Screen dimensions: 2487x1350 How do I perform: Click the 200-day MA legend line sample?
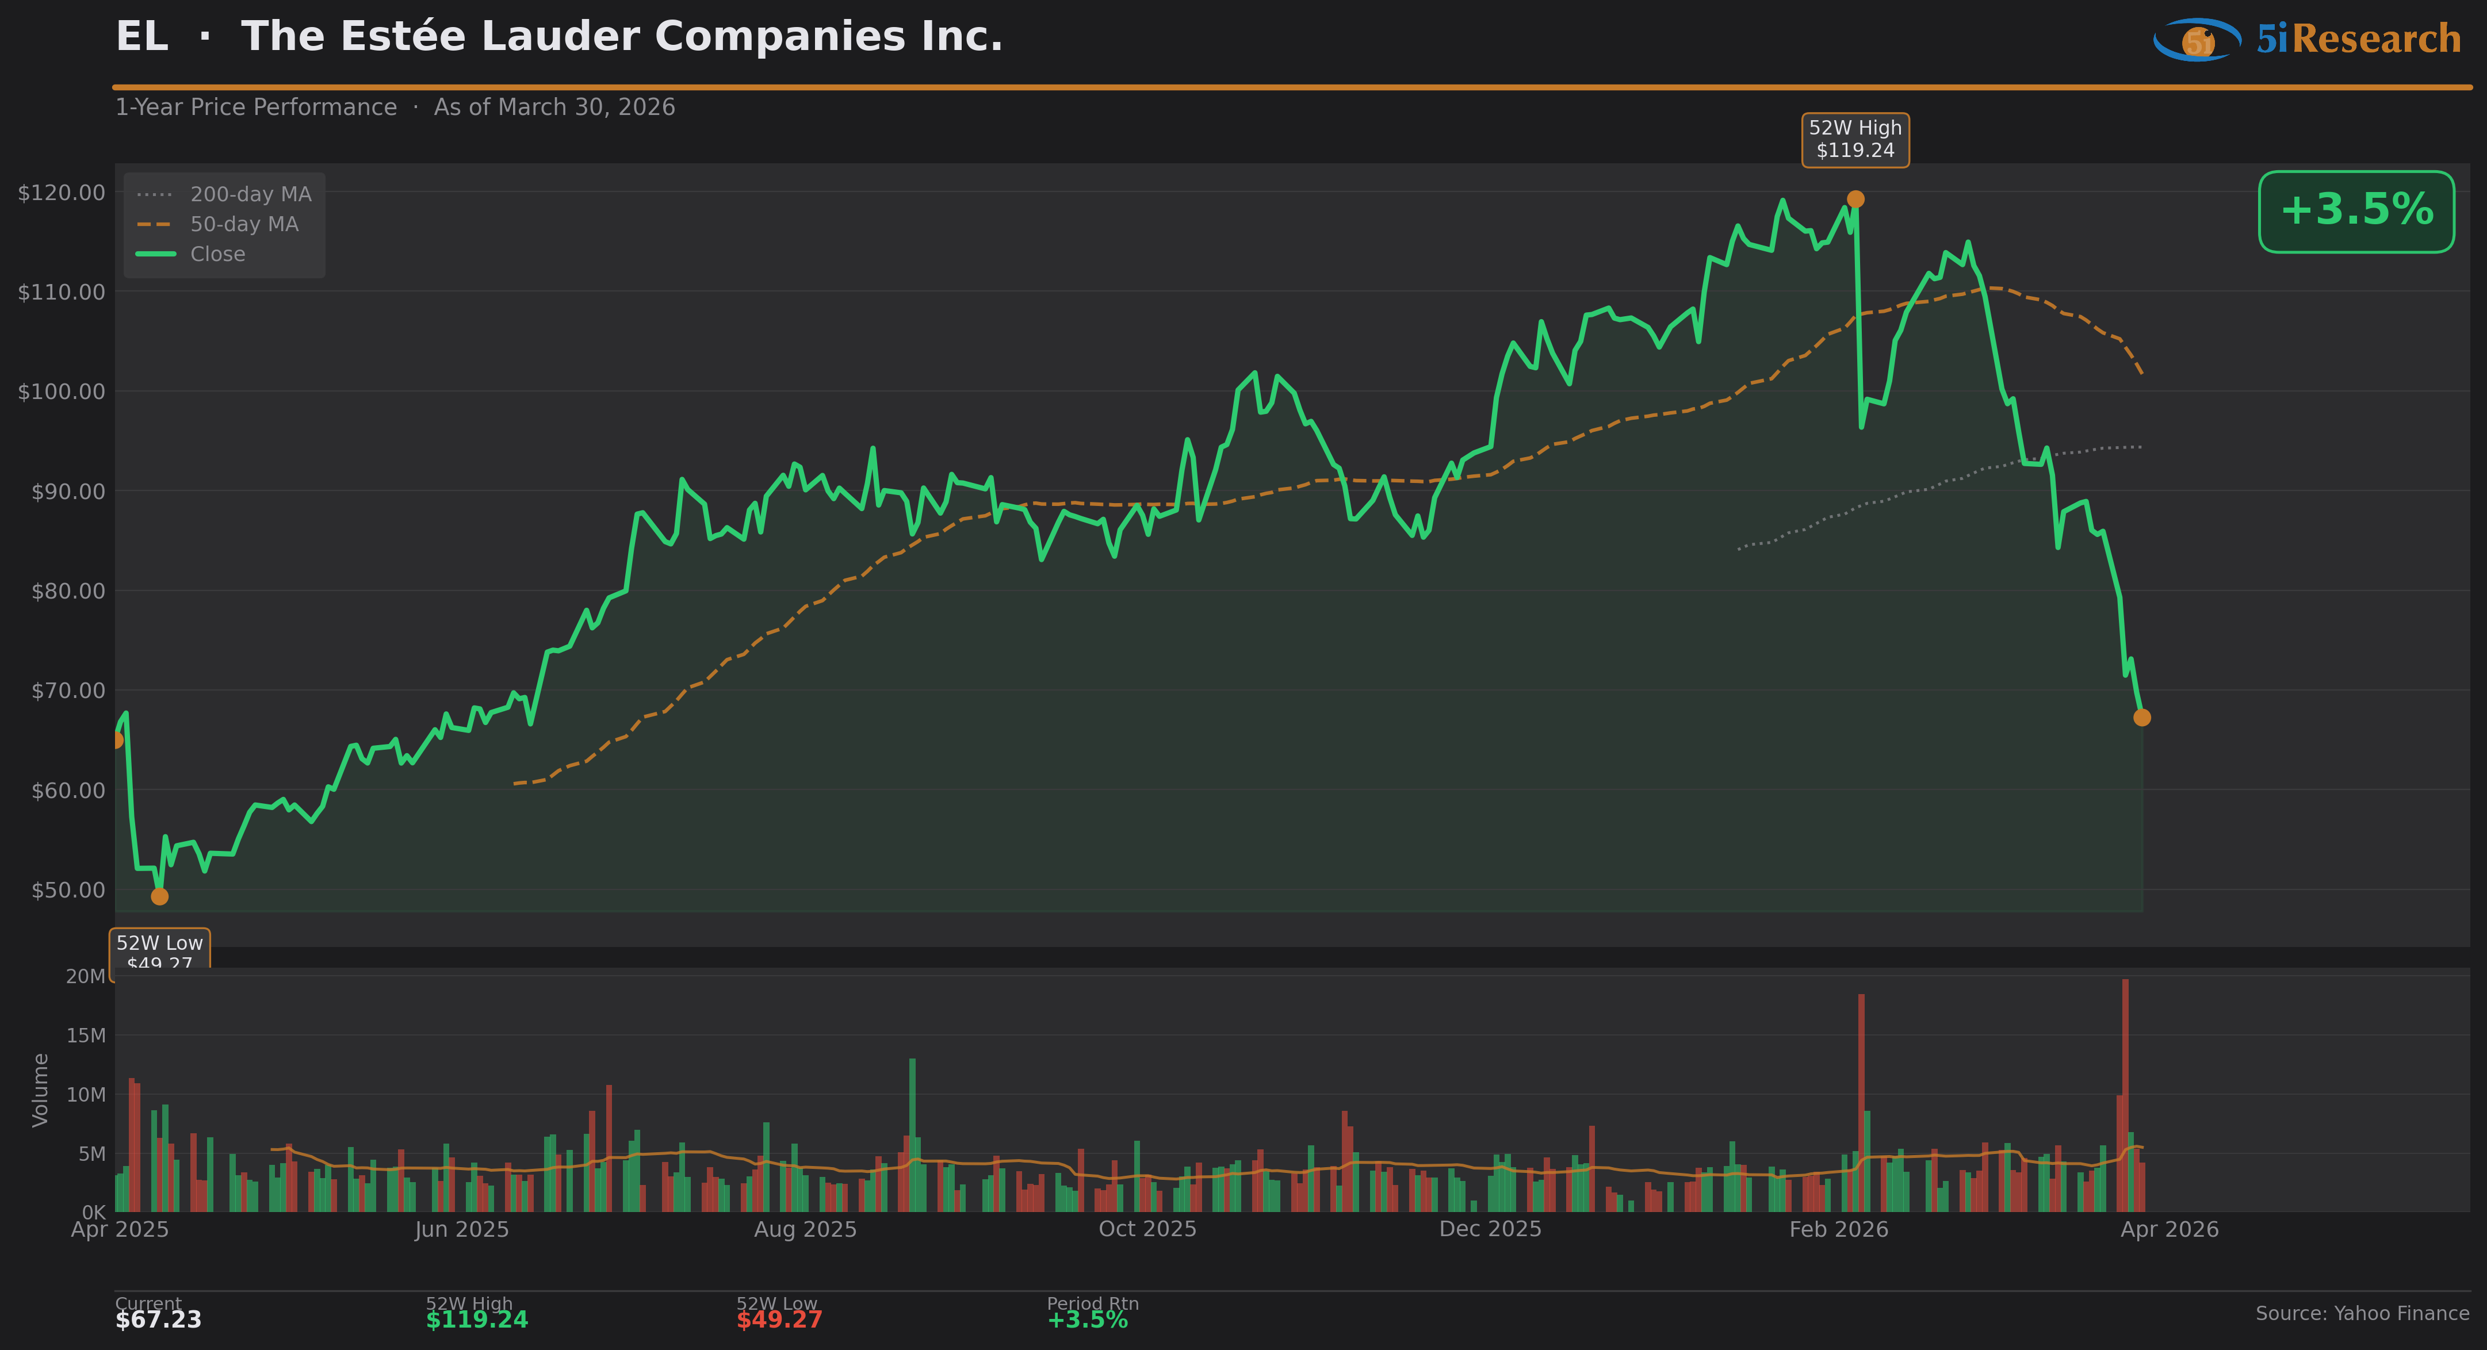tap(155, 195)
